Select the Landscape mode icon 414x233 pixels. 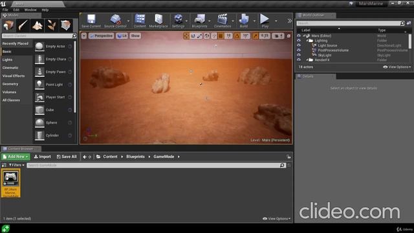38,25
